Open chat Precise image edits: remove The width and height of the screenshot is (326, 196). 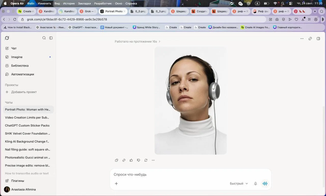point(29,165)
